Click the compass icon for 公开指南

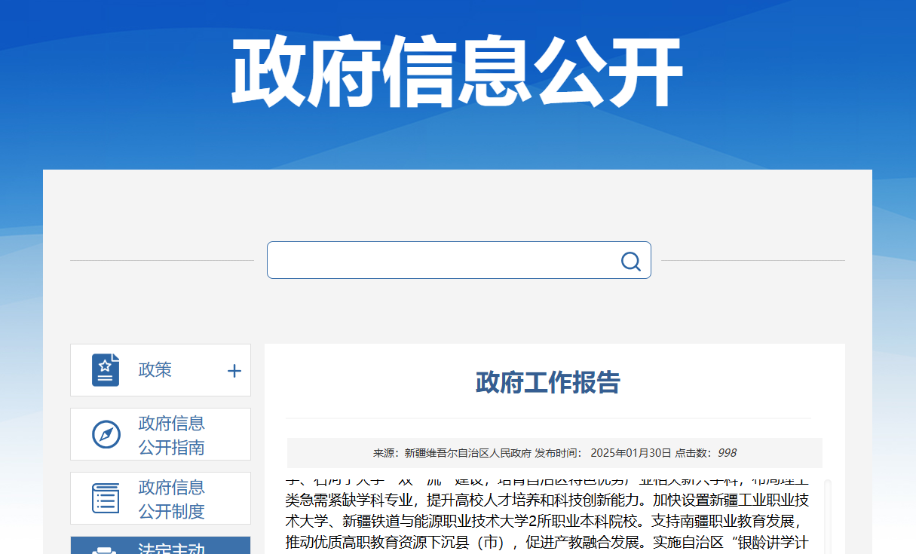point(106,435)
